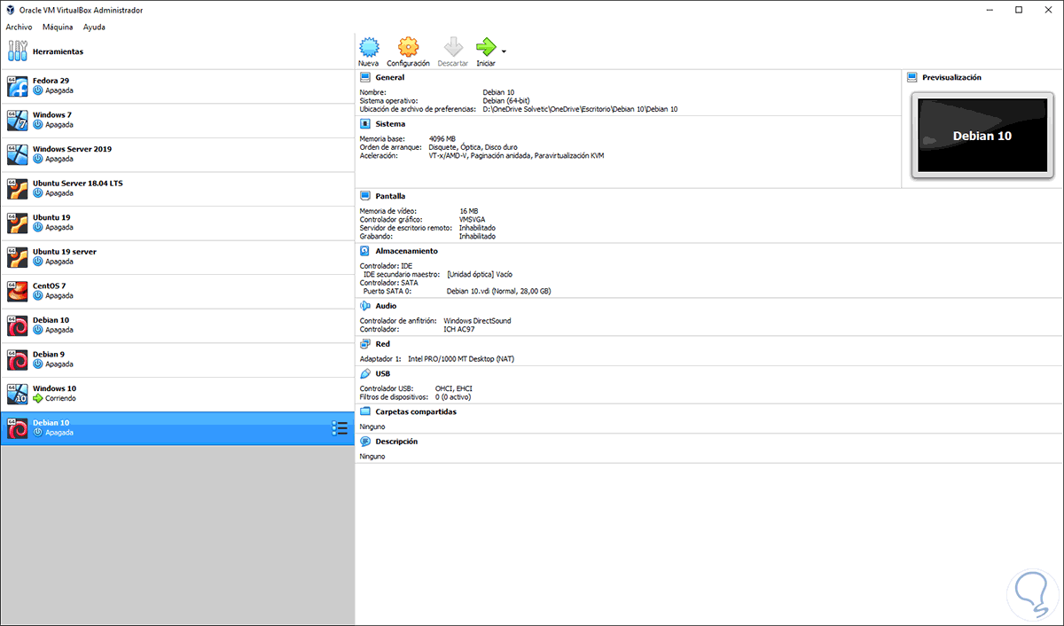1064x626 pixels.
Task: Open the Pantalla settings header link
Action: 391,196
